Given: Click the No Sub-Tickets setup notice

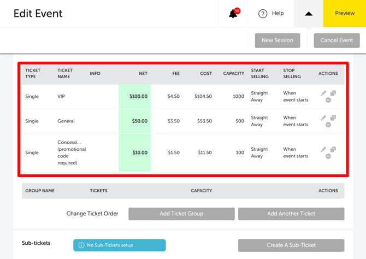Looking at the screenshot, I should coord(120,245).
